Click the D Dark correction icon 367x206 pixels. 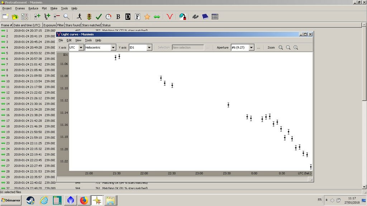[x=128, y=16]
